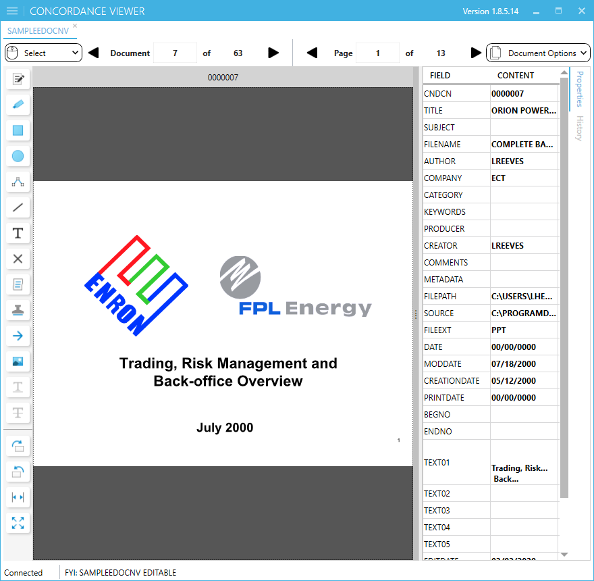
Task: Fit the whole page in view
Action: tap(18, 523)
